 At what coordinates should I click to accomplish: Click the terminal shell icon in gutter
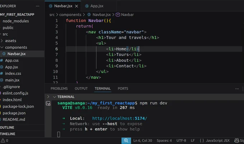(48, 103)
